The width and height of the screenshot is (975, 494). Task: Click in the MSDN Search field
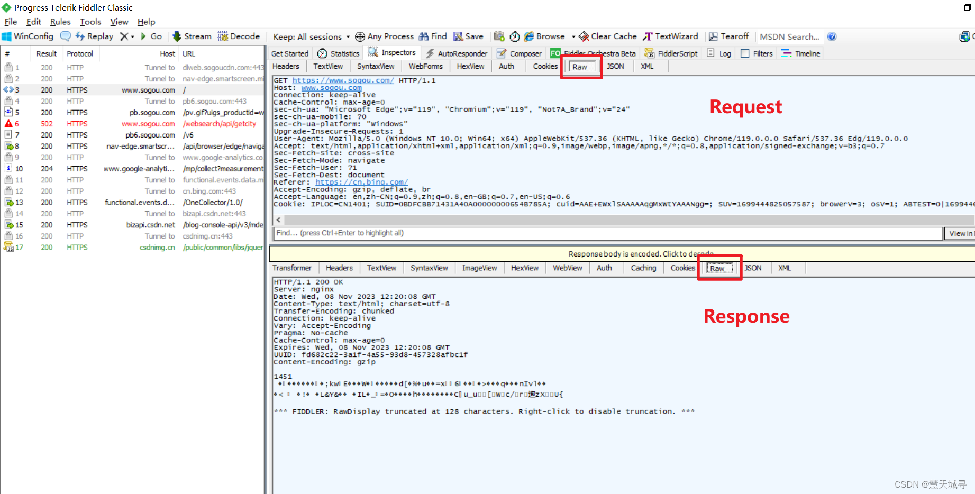click(x=789, y=36)
